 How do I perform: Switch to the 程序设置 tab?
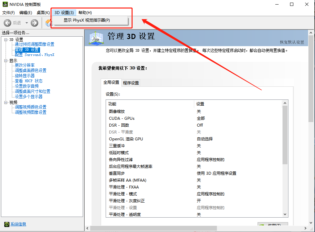pos(131,83)
